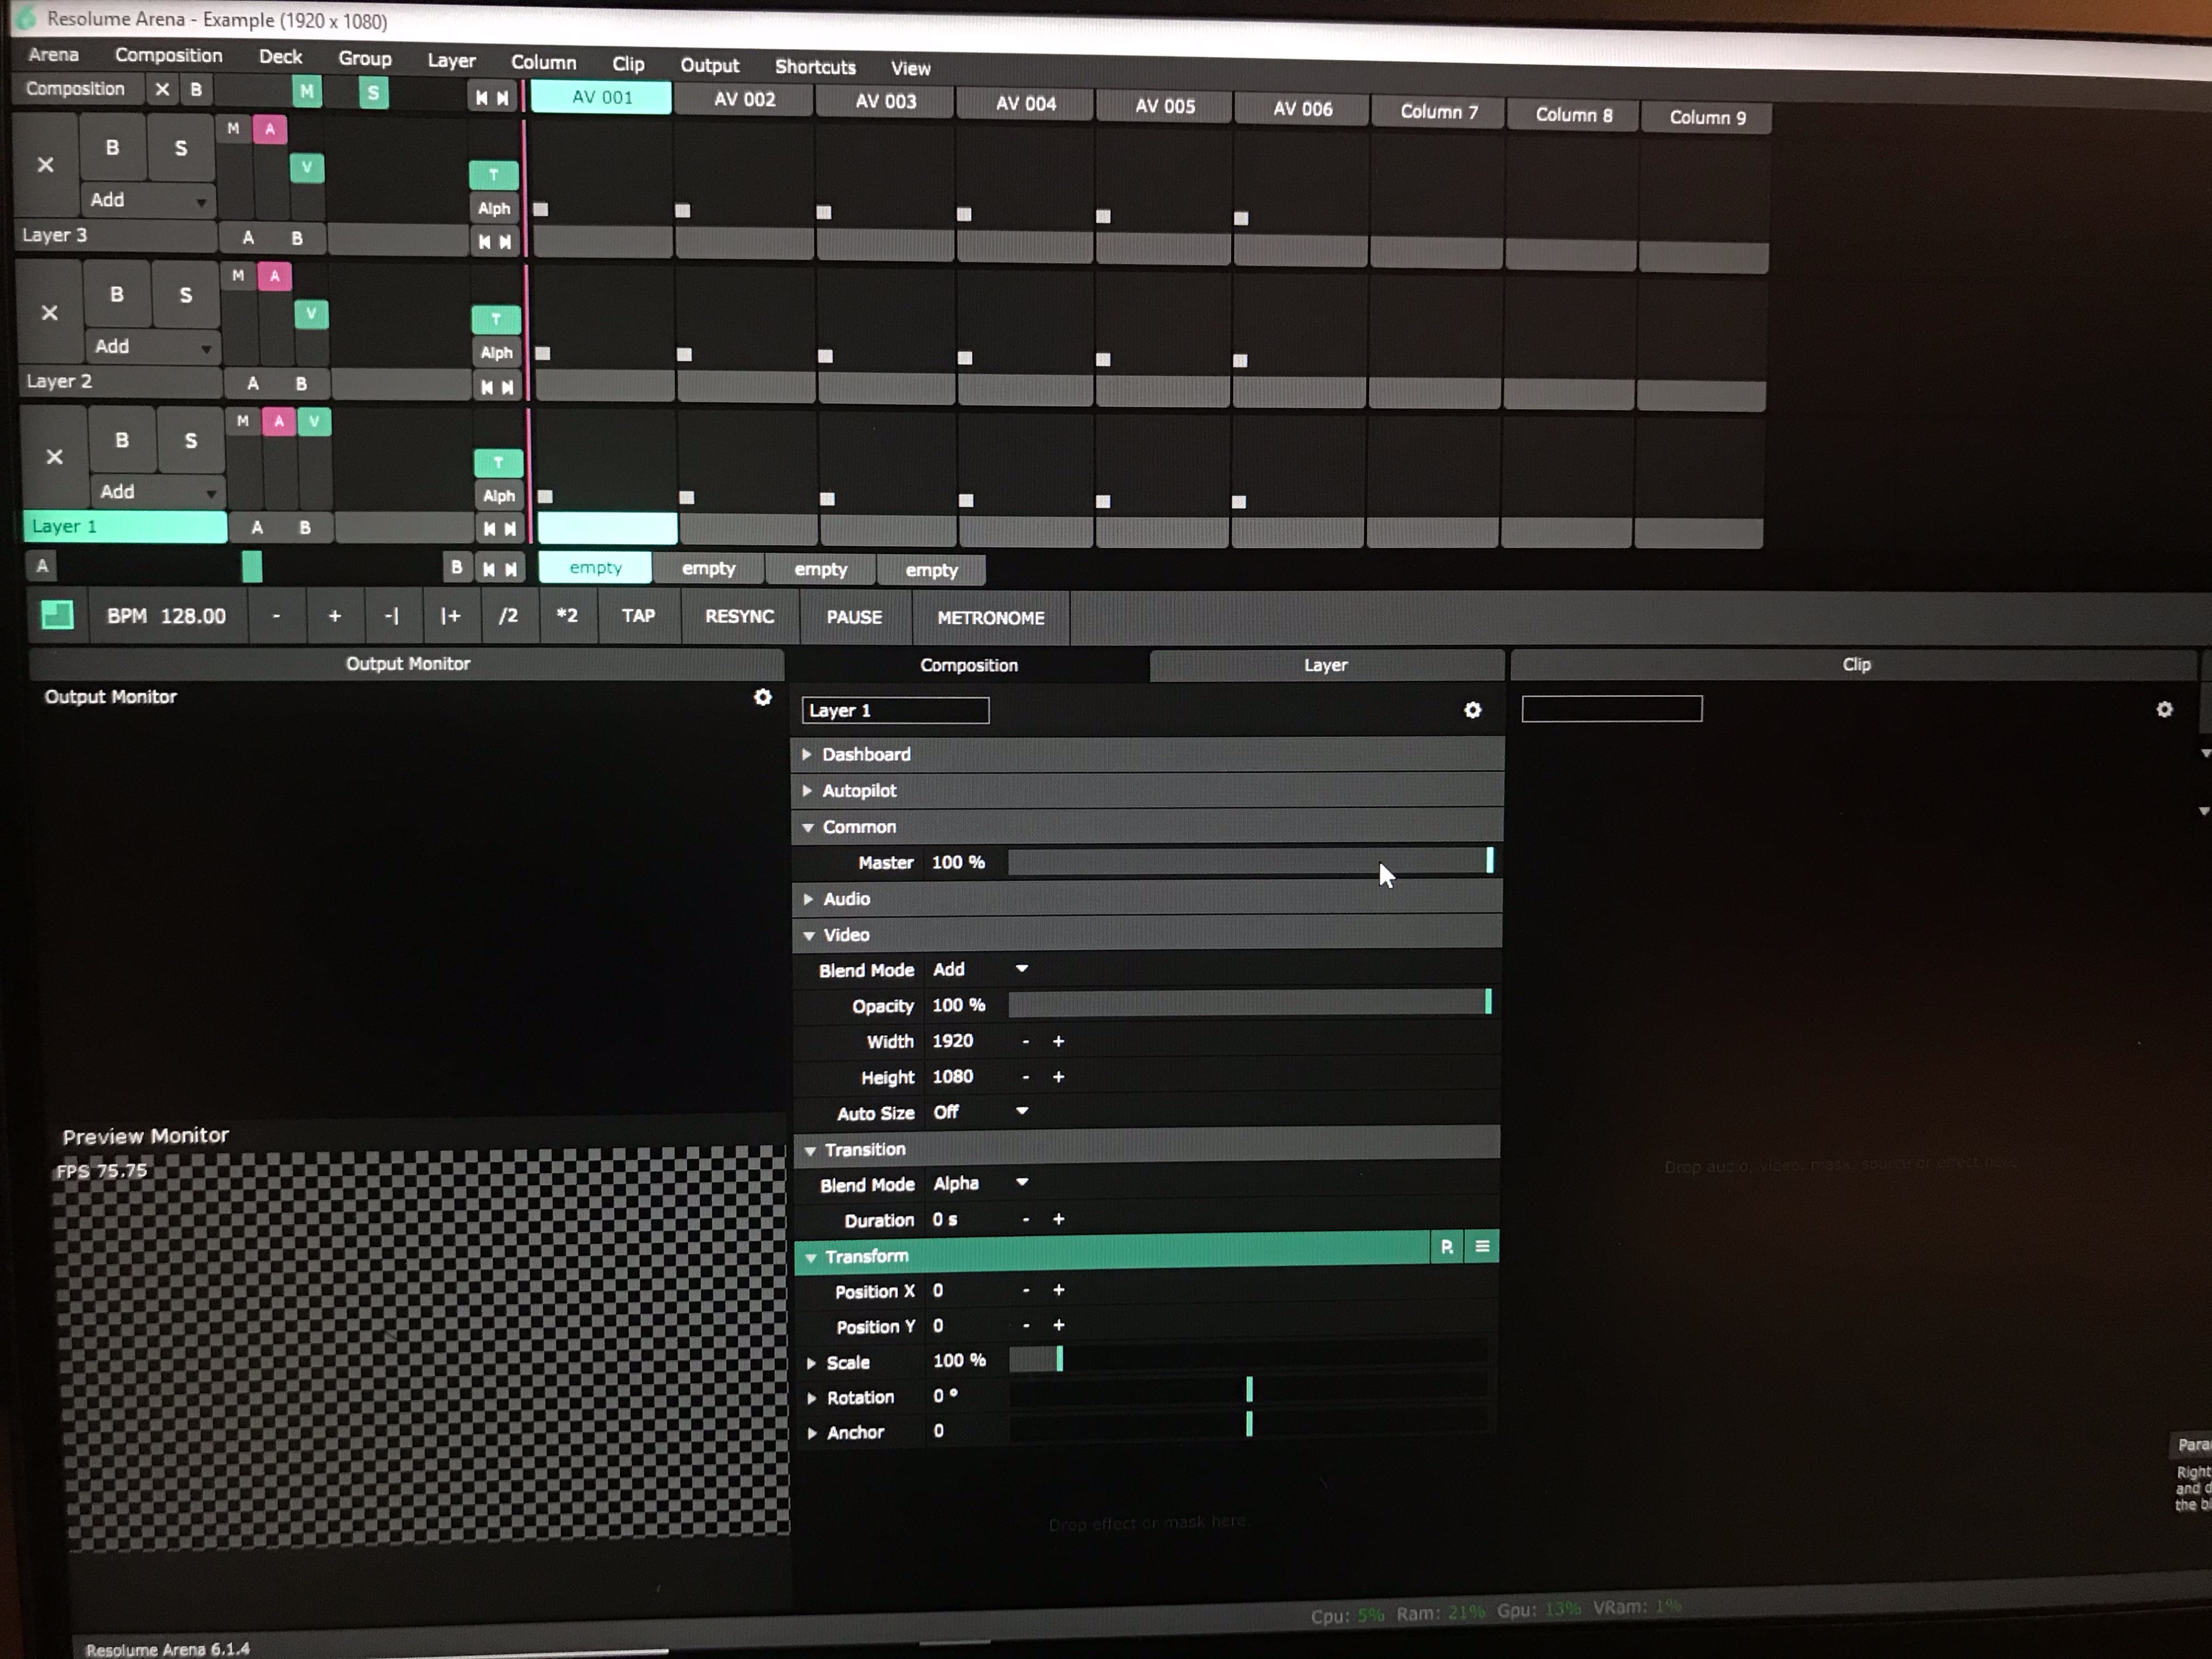
Task: Click Transform reset R icon
Action: pyautogui.click(x=1446, y=1247)
